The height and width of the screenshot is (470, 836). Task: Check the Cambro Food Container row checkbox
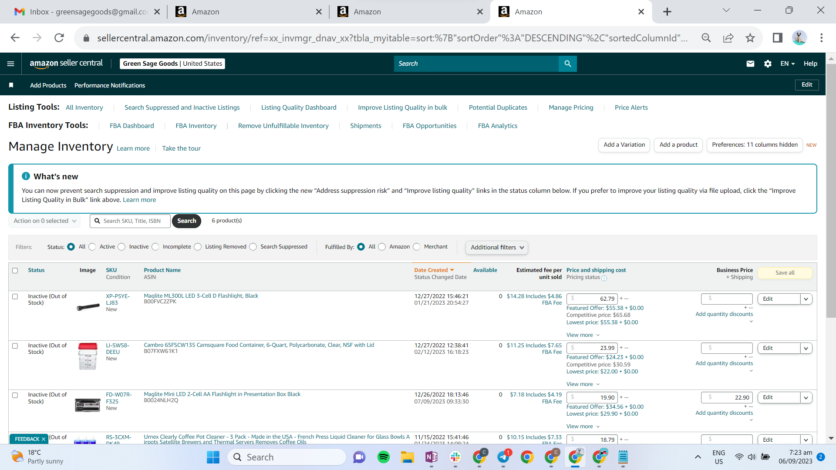click(15, 346)
